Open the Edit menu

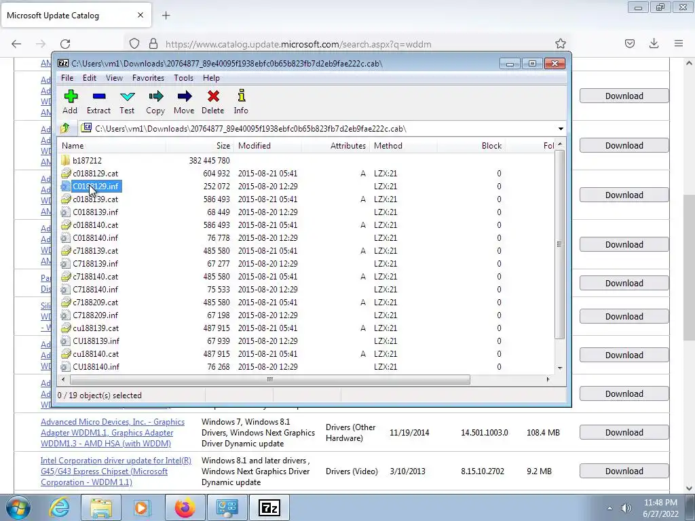pos(89,78)
